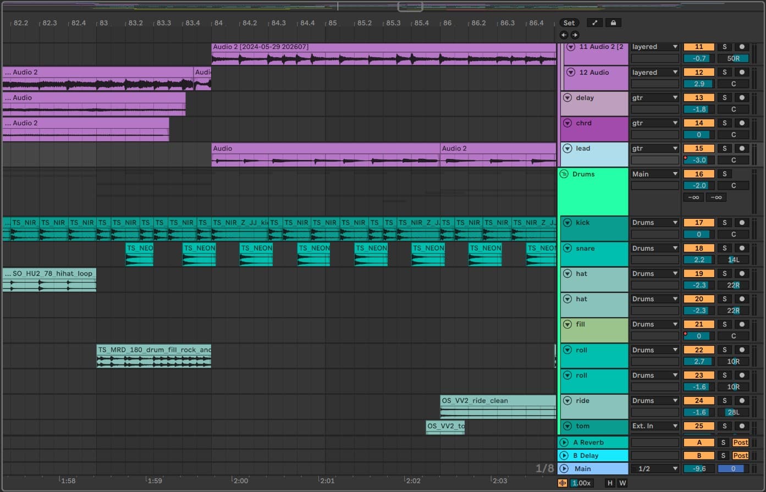The image size is (766, 492).
Task: Unfold the 12 Audio track with its triangle
Action: [571, 72]
